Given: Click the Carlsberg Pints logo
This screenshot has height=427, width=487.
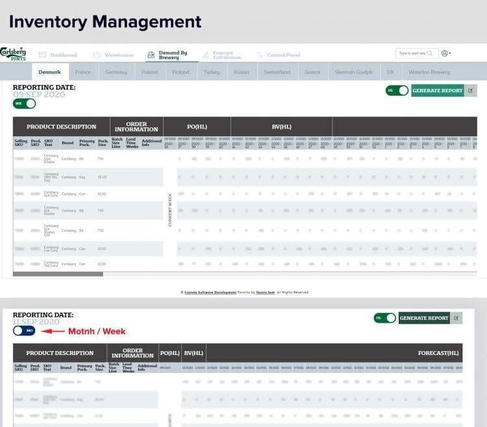Looking at the screenshot, I should pos(13,54).
